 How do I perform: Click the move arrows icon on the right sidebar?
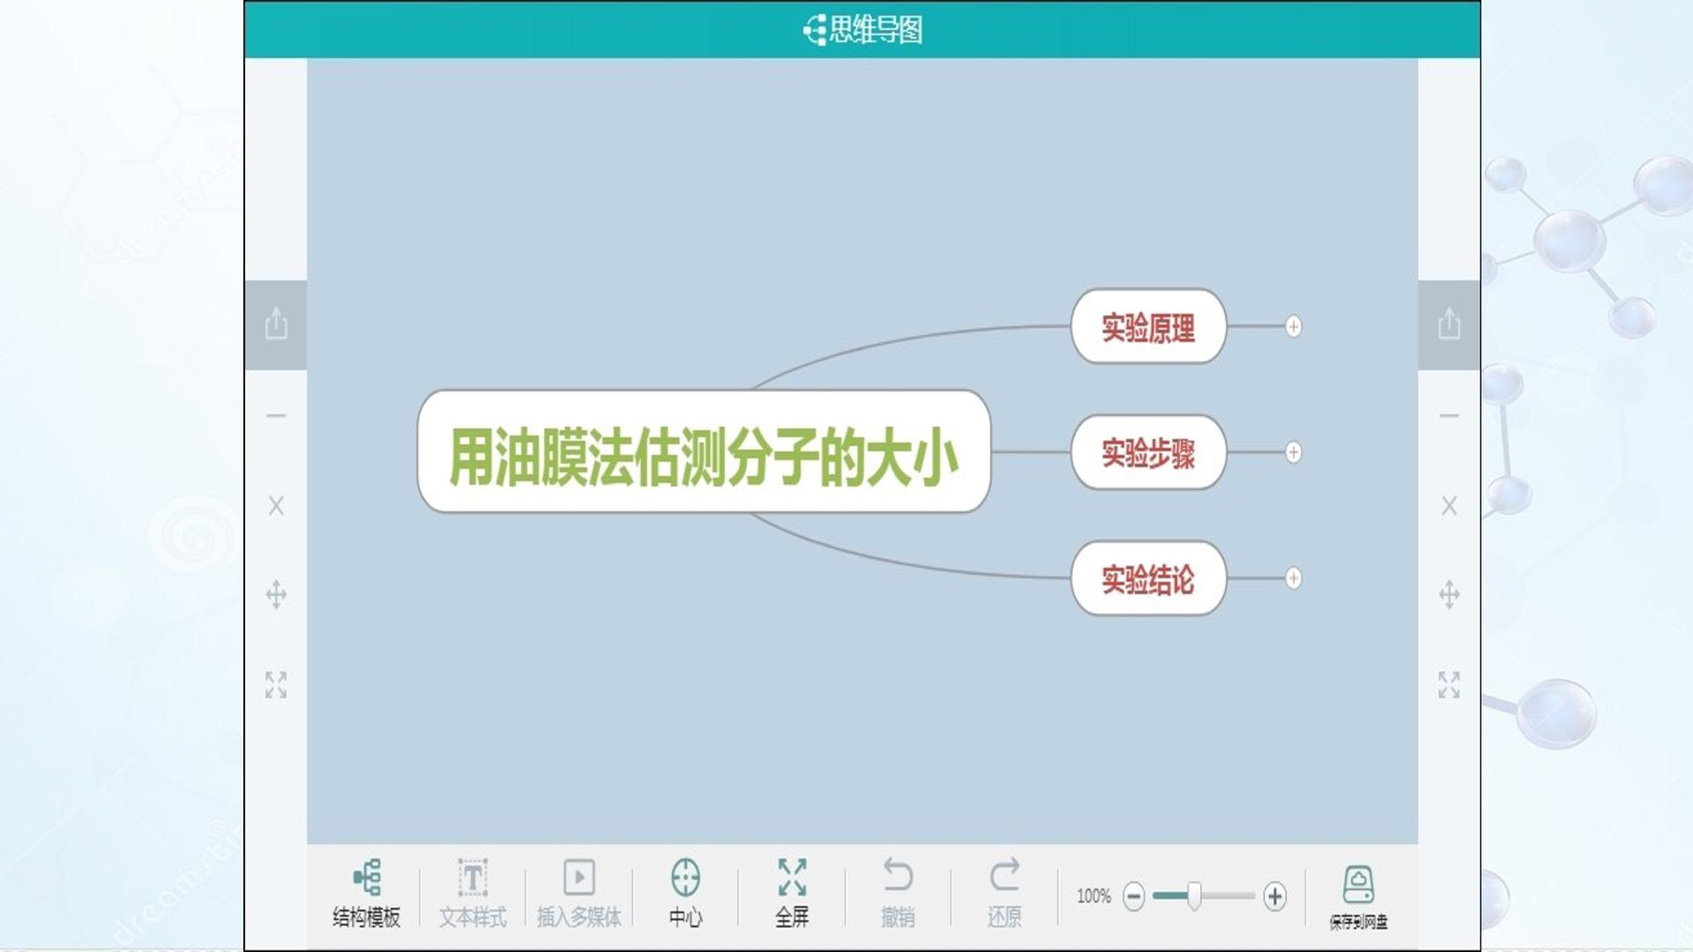tap(1449, 594)
